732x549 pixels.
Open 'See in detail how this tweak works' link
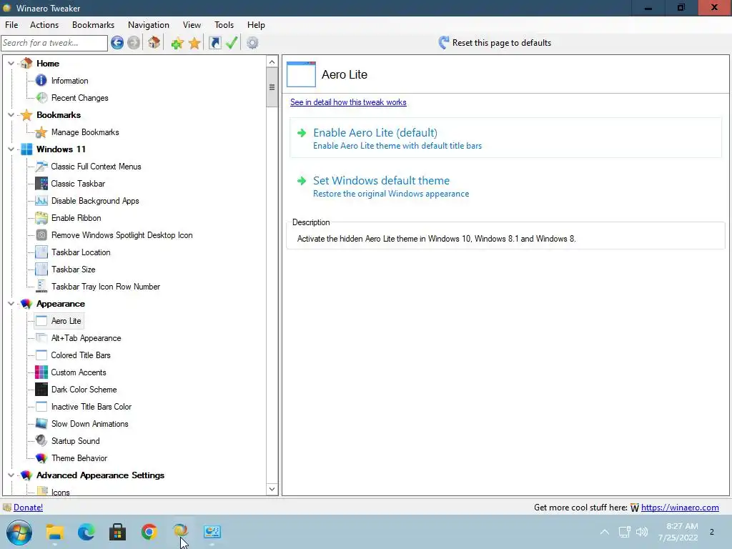tap(348, 102)
